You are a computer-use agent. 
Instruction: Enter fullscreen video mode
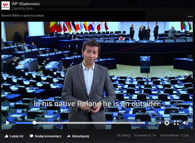[x=176, y=123]
